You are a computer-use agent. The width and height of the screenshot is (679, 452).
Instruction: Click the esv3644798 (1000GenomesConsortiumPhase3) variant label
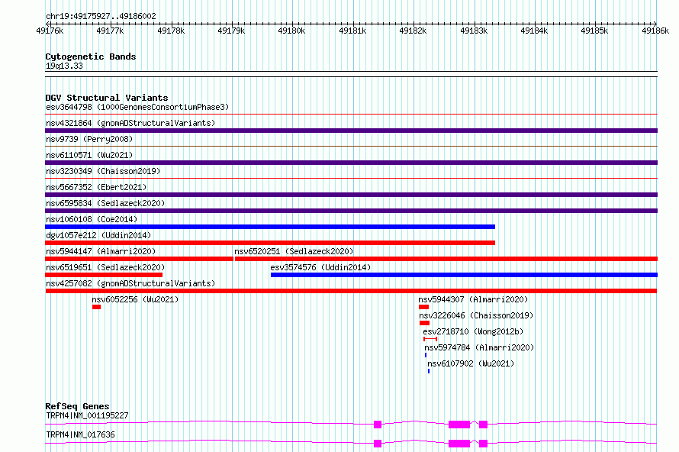point(137,107)
